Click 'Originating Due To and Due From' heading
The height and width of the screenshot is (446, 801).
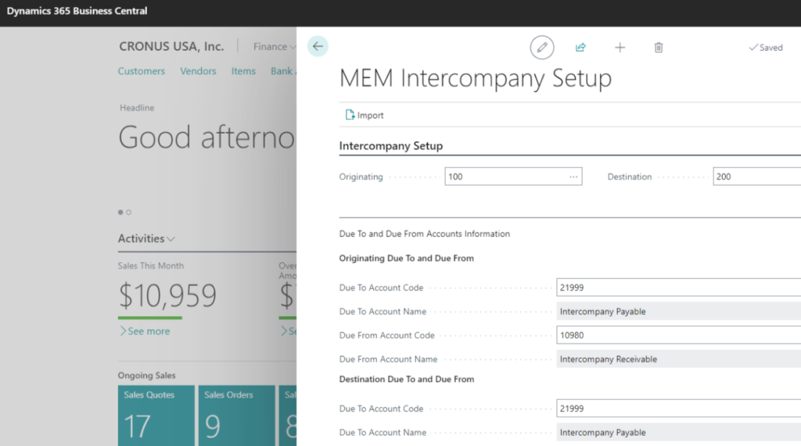click(407, 259)
